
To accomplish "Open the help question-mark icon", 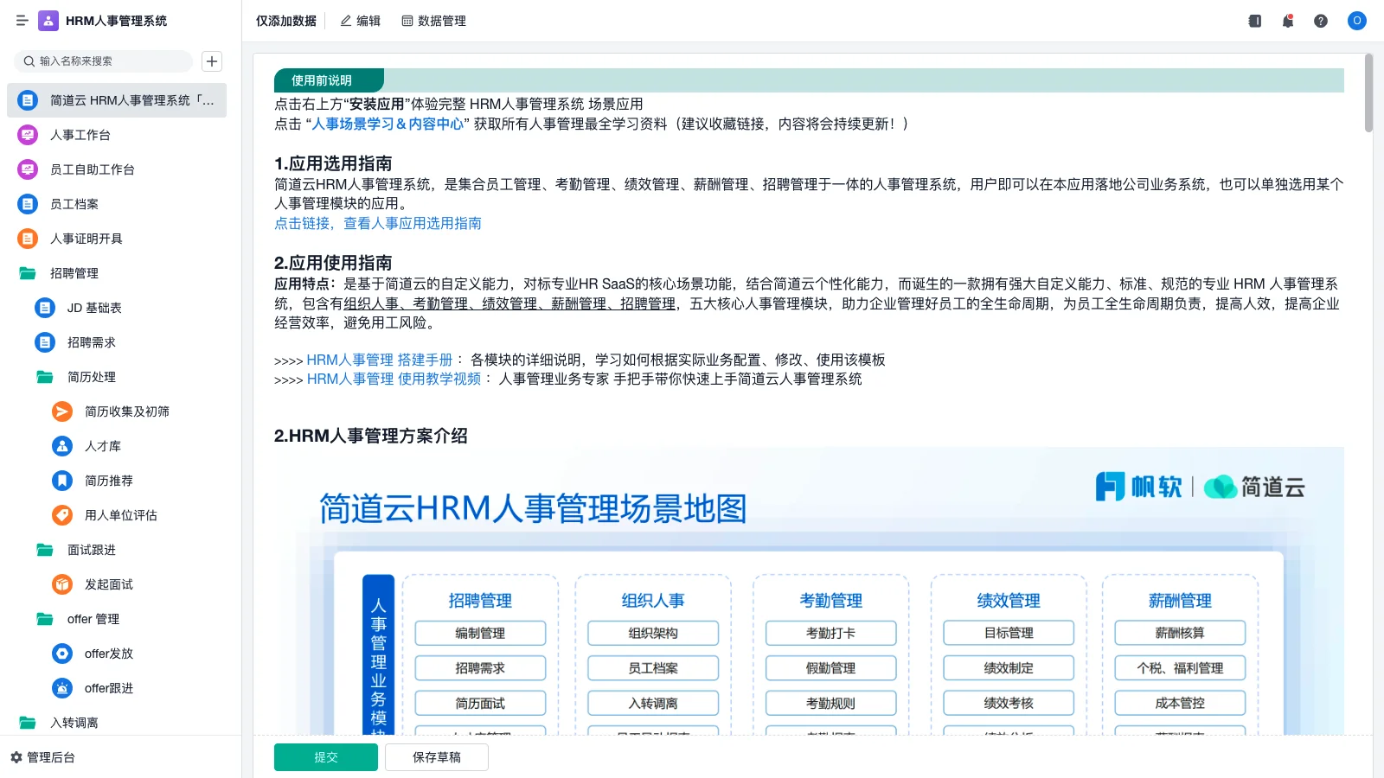I will point(1322,21).
